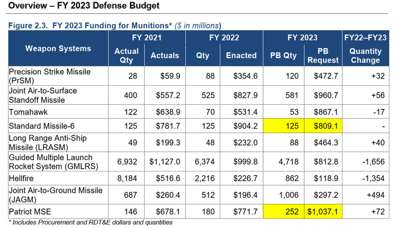Click the highlighted '252' Patriot quantity cell
This screenshot has height=228, width=394.
pyautogui.click(x=284, y=211)
